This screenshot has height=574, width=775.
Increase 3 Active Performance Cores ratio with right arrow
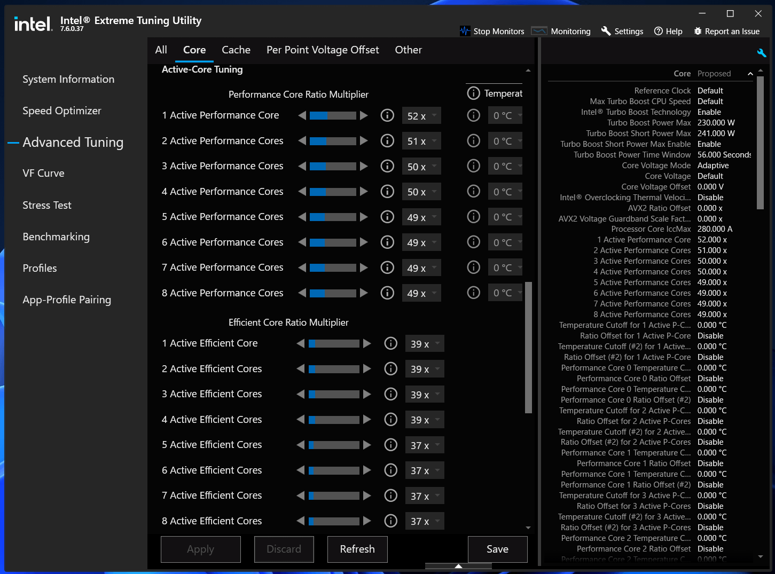click(x=364, y=166)
